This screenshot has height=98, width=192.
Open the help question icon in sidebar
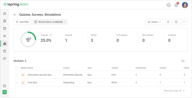4,59
